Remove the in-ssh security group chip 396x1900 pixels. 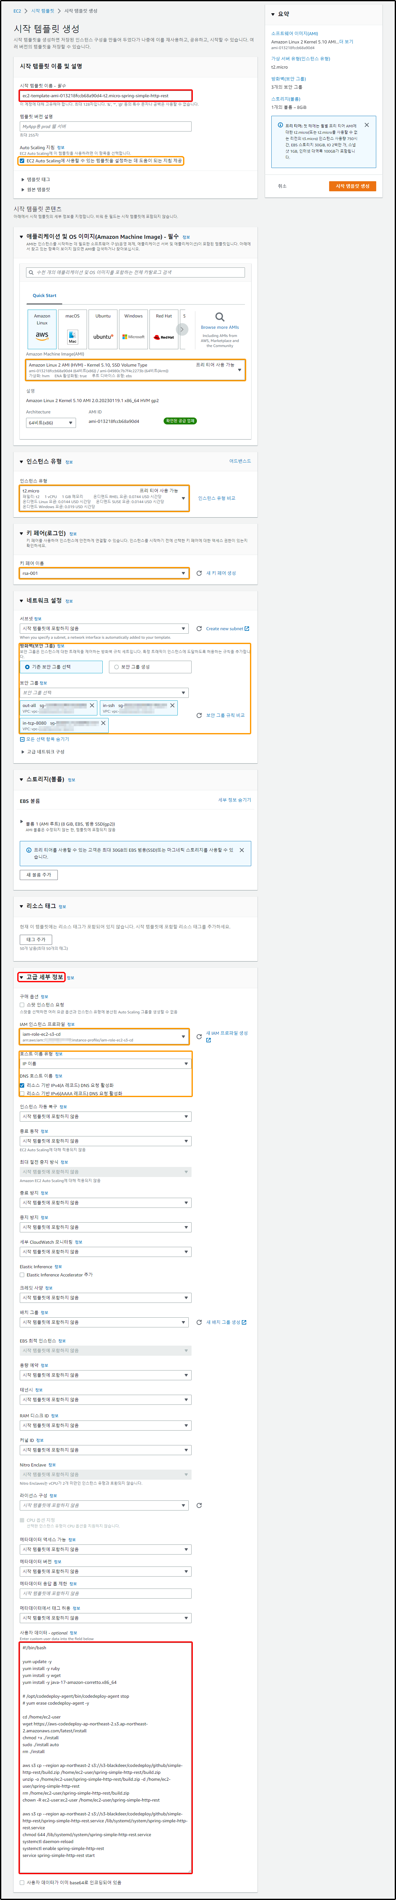tap(172, 706)
